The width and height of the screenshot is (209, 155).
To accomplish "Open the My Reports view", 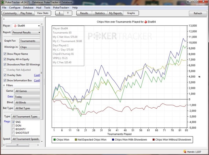I will coord(116,13).
